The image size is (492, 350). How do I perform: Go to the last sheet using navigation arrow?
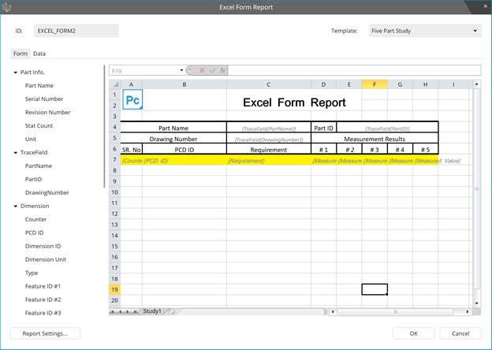[x=136, y=311]
